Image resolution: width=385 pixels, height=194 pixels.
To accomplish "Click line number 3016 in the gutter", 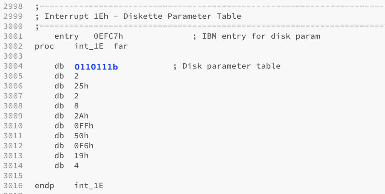I will tap(13, 186).
